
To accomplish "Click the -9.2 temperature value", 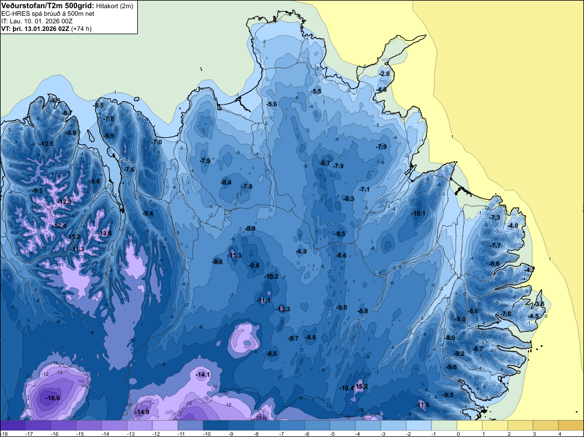I will 459,353.
